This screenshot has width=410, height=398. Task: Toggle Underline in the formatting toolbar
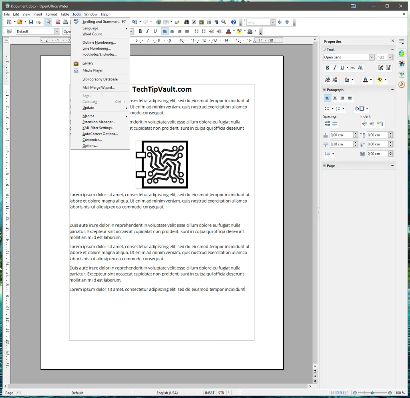pyautogui.click(x=155, y=31)
